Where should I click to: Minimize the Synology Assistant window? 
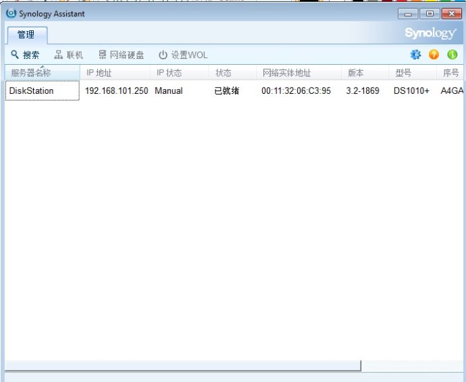pos(408,13)
